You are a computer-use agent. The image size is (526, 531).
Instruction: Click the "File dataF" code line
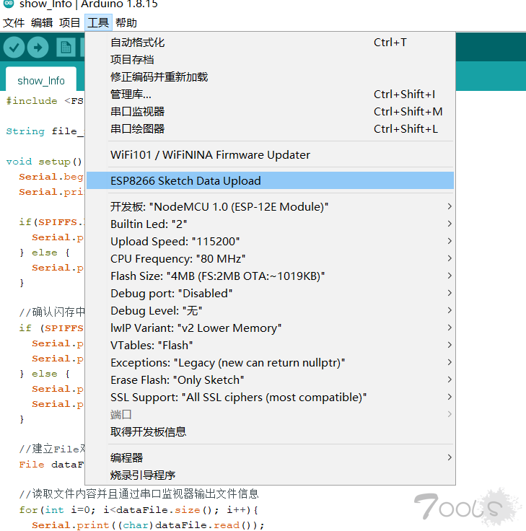pos(51,465)
